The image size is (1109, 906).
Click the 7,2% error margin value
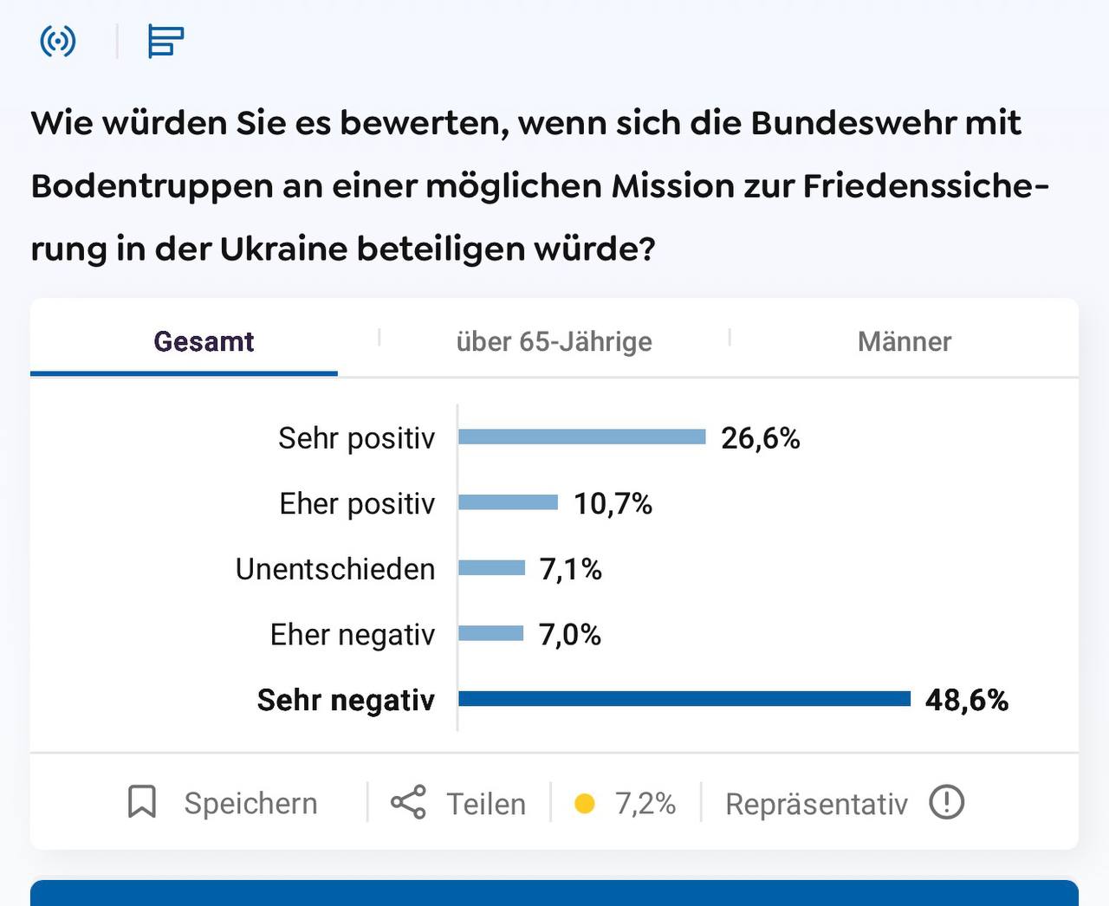point(645,803)
